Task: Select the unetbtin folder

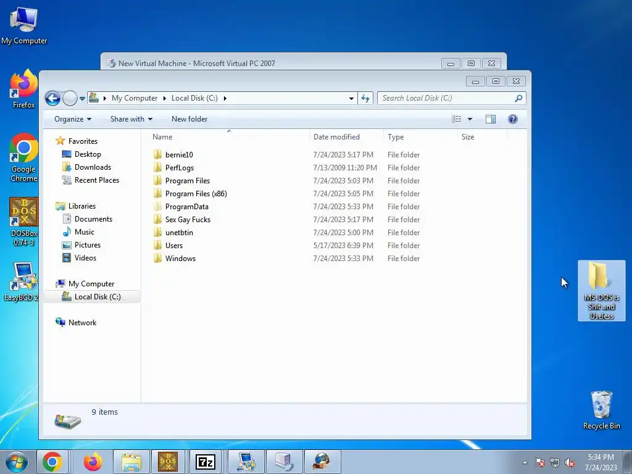Action: (x=179, y=233)
